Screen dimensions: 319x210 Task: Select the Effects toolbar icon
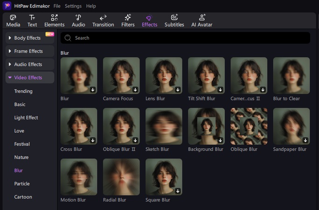coord(149,18)
